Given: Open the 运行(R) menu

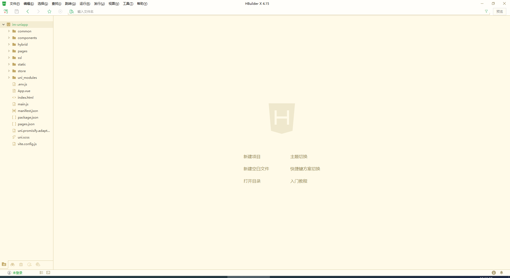Looking at the screenshot, I should 85,3.
